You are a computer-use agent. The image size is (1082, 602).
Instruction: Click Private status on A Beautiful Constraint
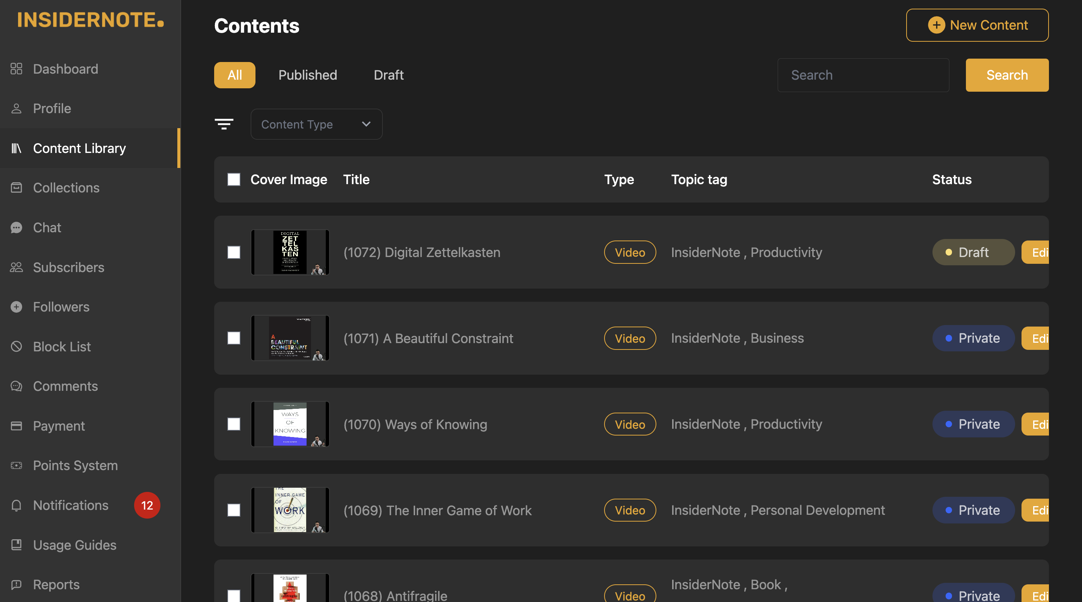[974, 338]
